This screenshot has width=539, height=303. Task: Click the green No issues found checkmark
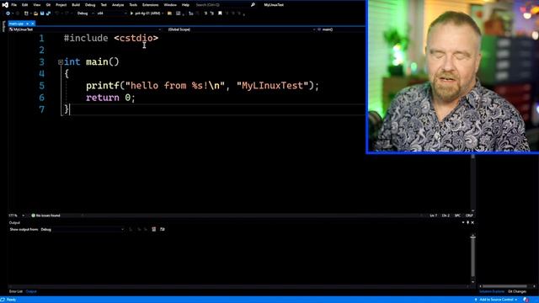pos(34,215)
